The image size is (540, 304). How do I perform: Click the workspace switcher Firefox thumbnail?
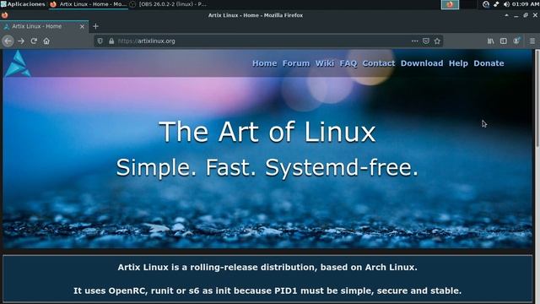pyautogui.click(x=450, y=4)
